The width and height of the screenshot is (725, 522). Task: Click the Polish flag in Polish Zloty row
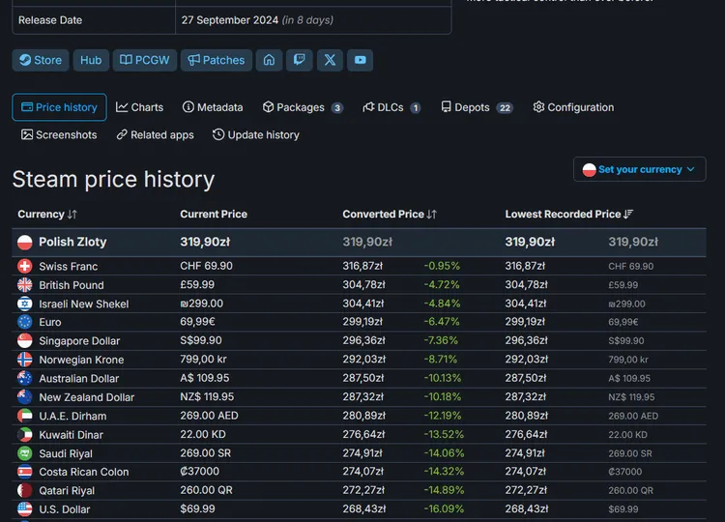(x=25, y=243)
